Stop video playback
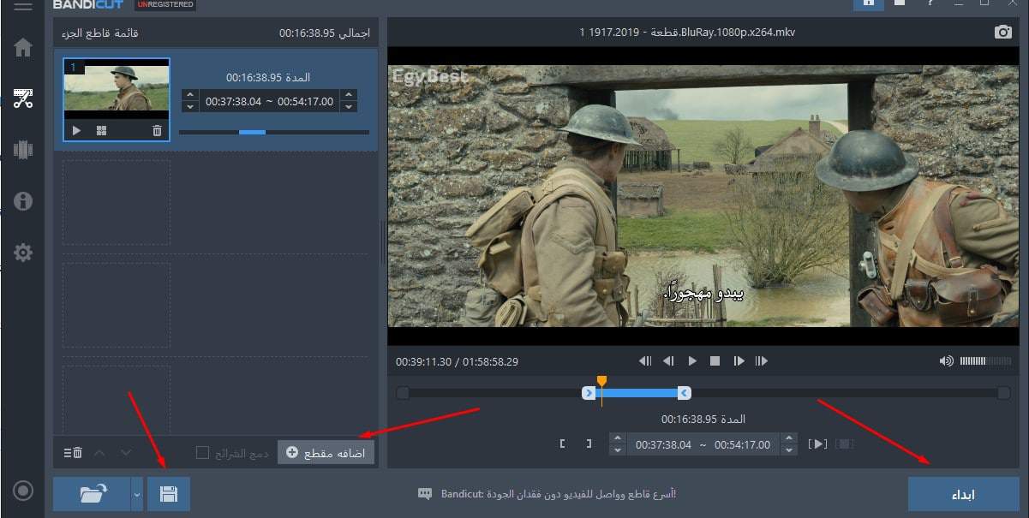The image size is (1029, 518). 715,361
